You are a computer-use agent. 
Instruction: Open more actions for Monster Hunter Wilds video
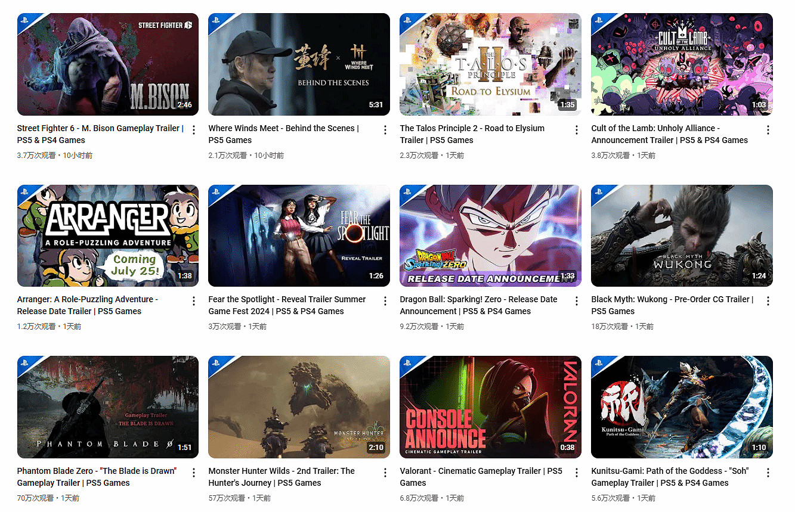385,473
